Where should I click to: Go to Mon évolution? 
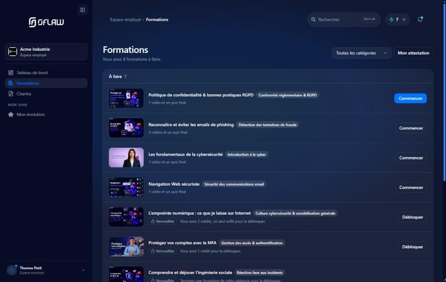pyautogui.click(x=46, y=115)
